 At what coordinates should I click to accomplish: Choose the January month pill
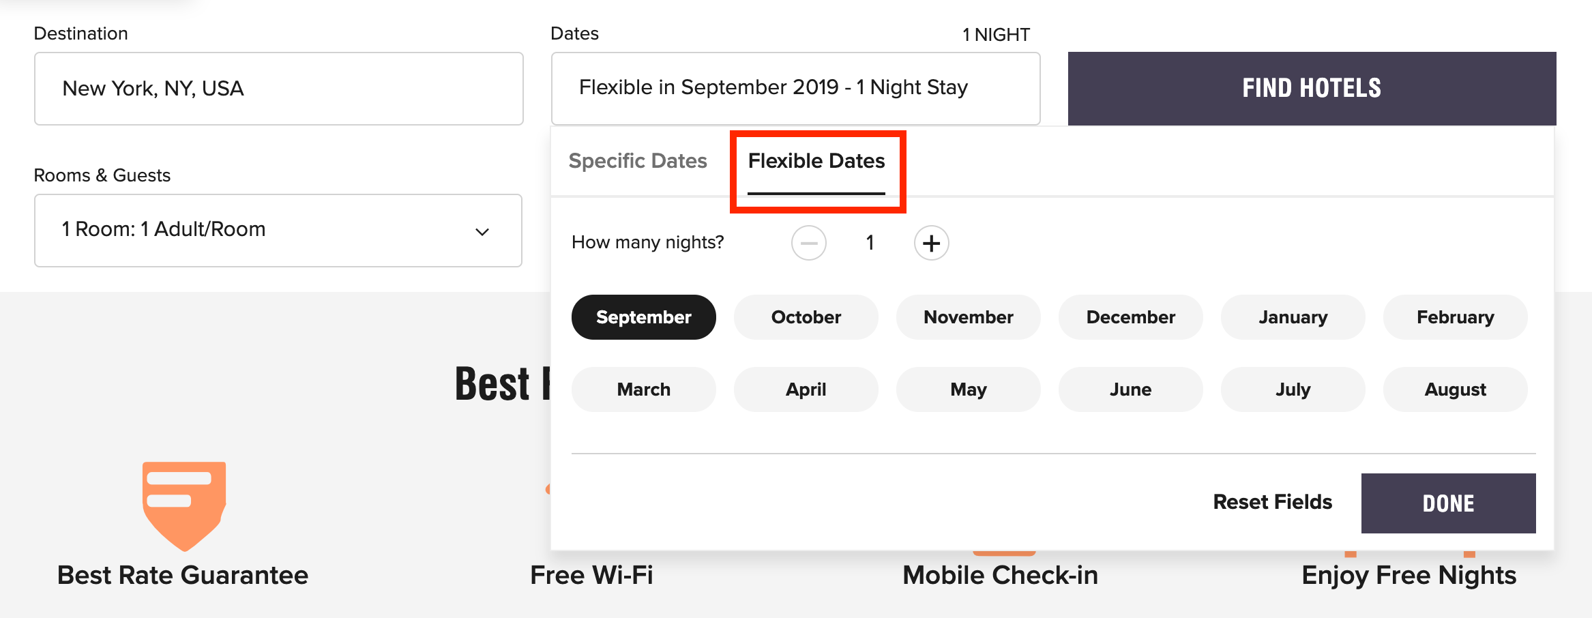tap(1293, 317)
